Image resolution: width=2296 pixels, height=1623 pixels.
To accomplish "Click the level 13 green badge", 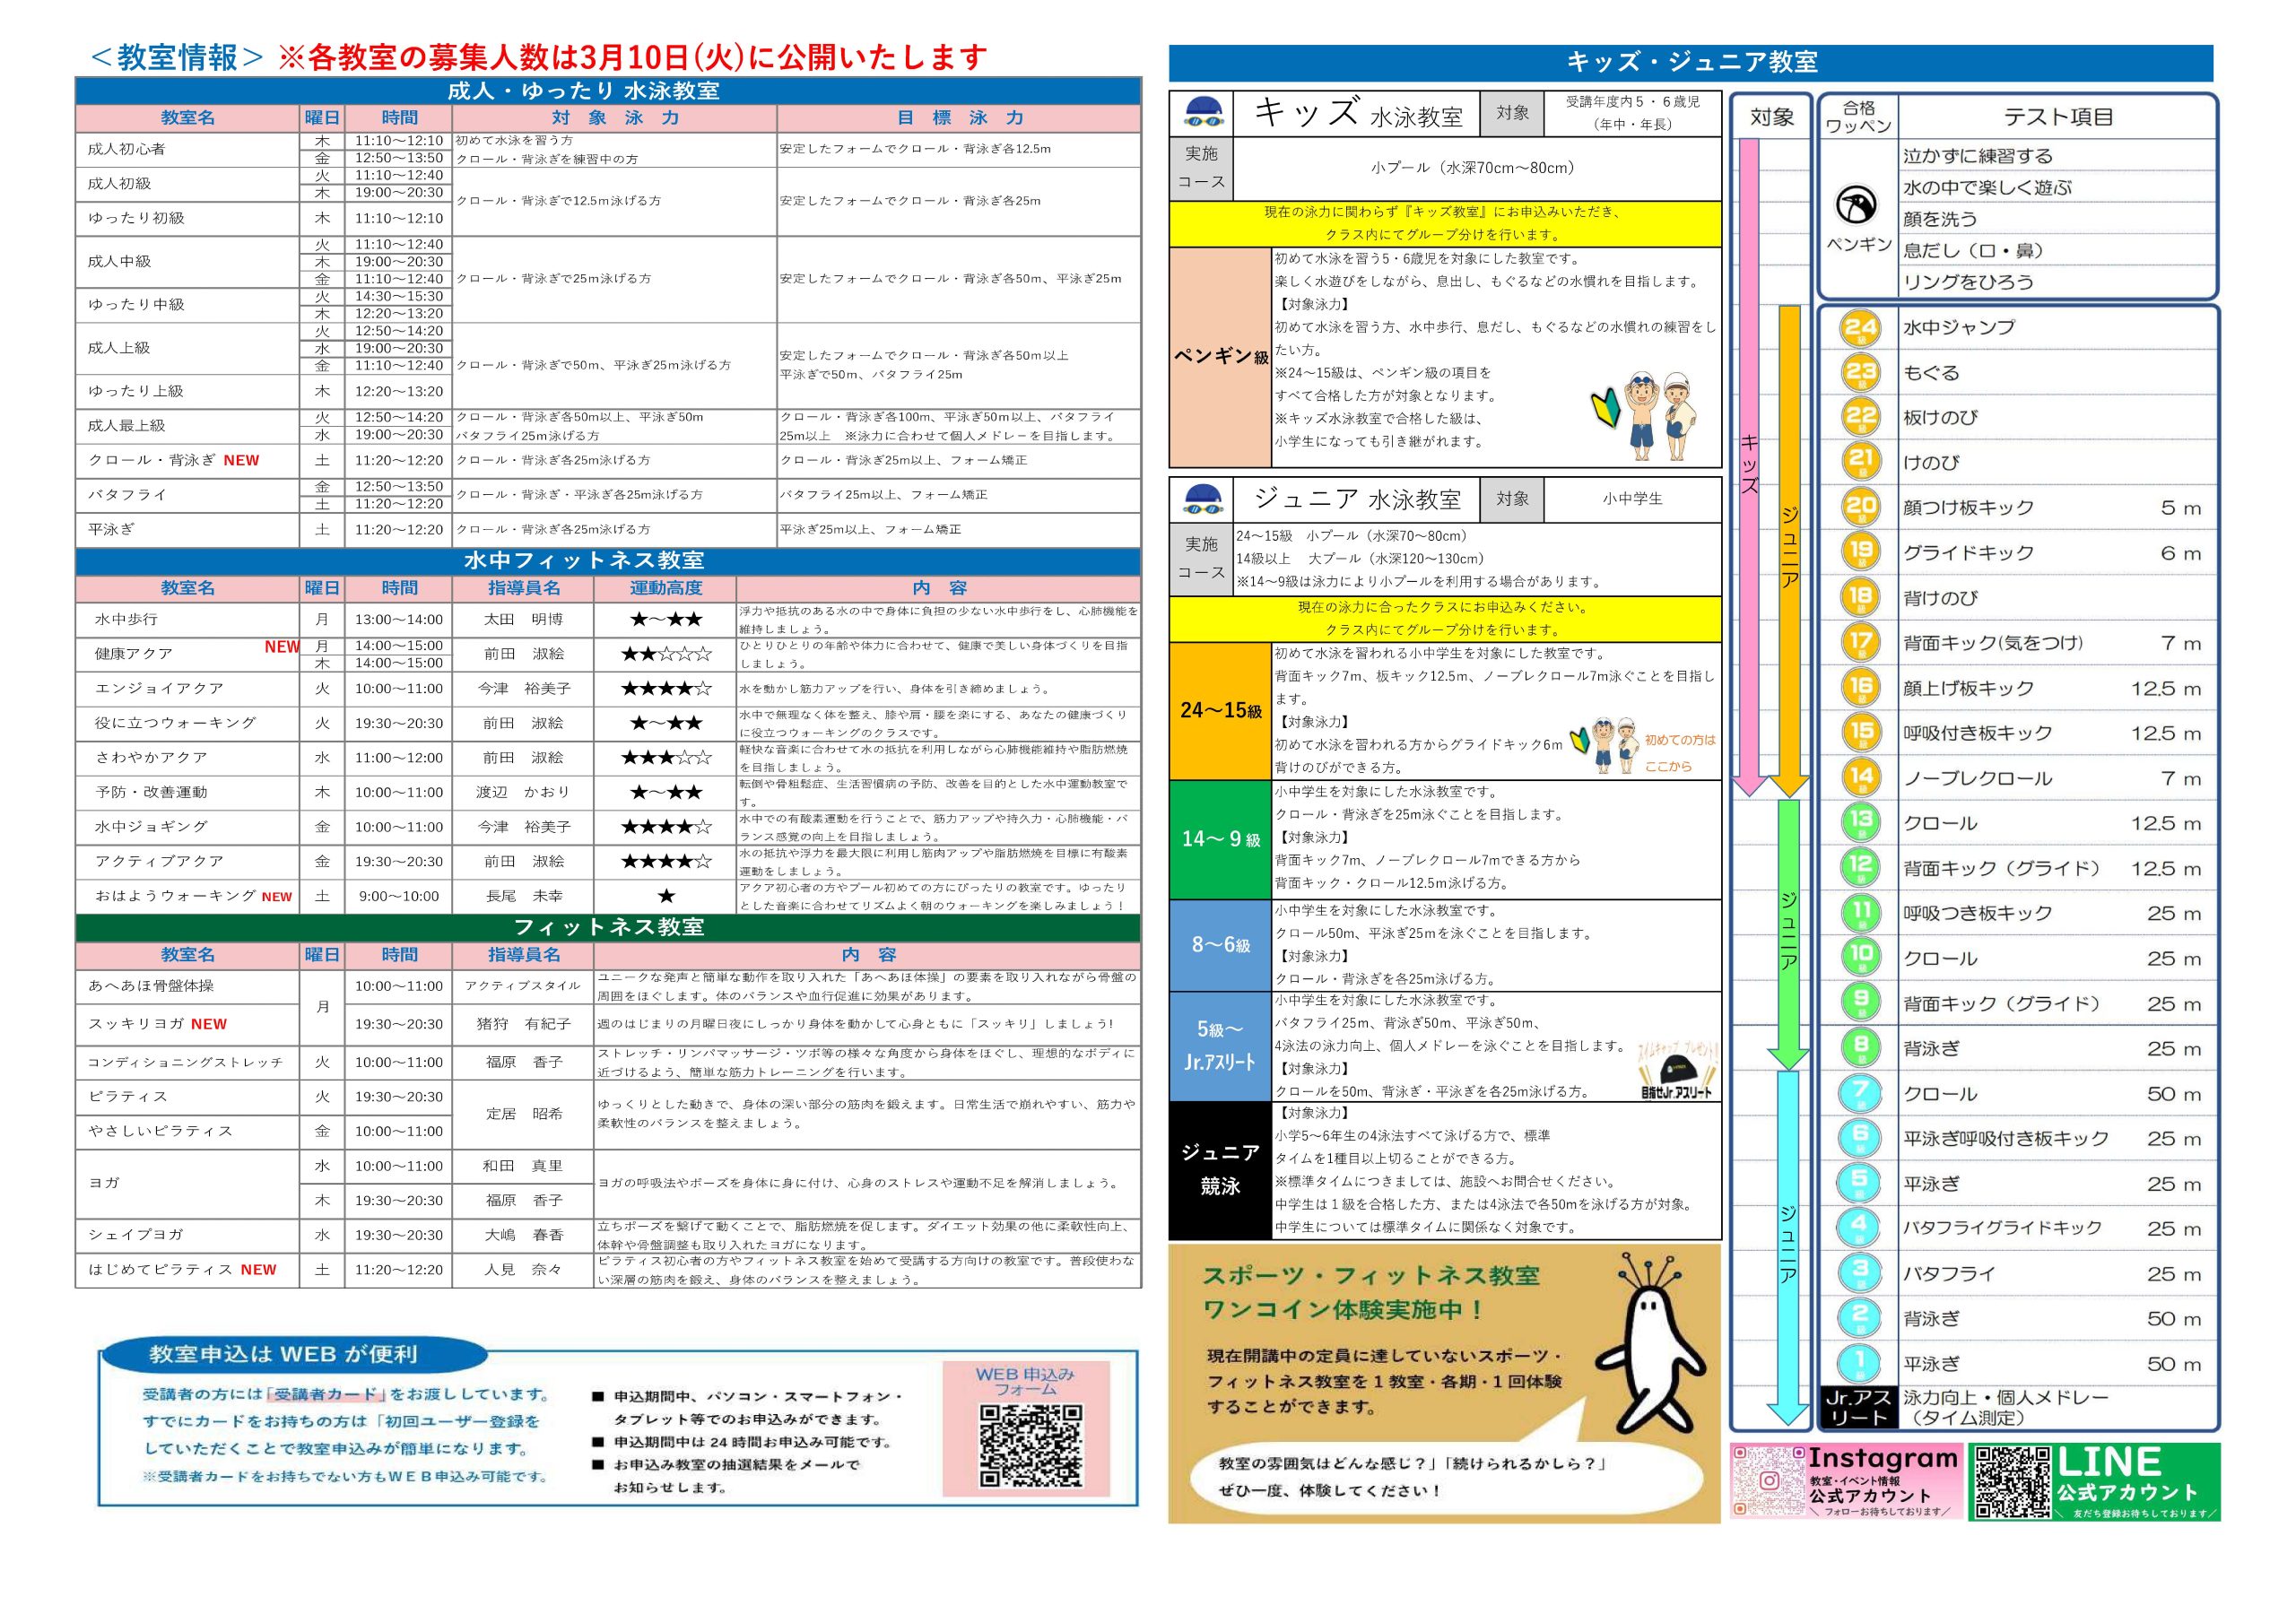I will pyautogui.click(x=1860, y=822).
